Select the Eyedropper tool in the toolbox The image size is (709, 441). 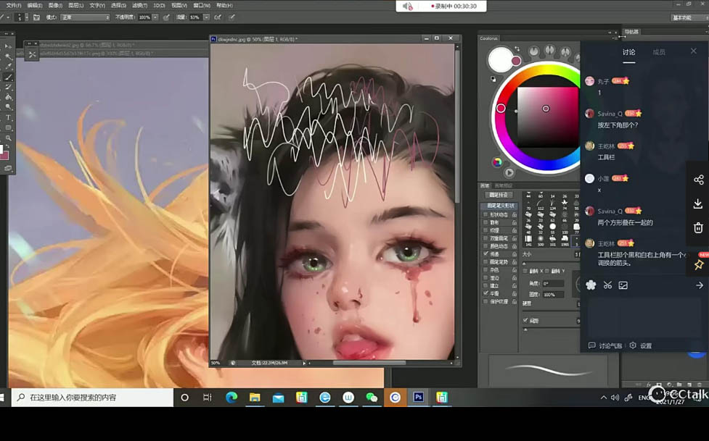coord(8,67)
